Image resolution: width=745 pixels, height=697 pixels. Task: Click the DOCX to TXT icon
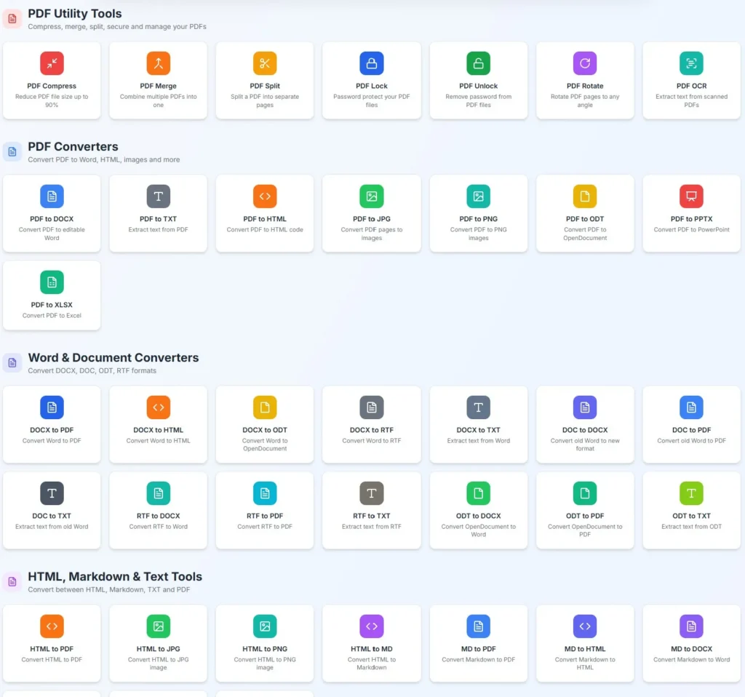(x=479, y=407)
